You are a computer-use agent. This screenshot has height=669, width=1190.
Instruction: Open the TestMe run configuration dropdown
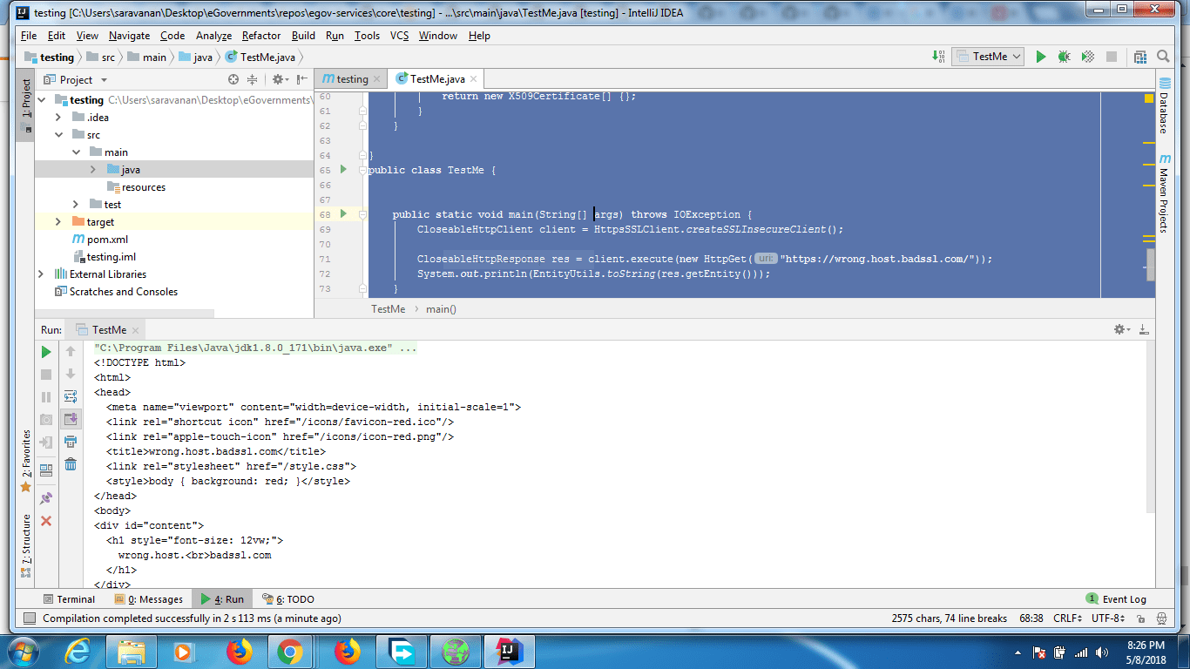coord(987,57)
